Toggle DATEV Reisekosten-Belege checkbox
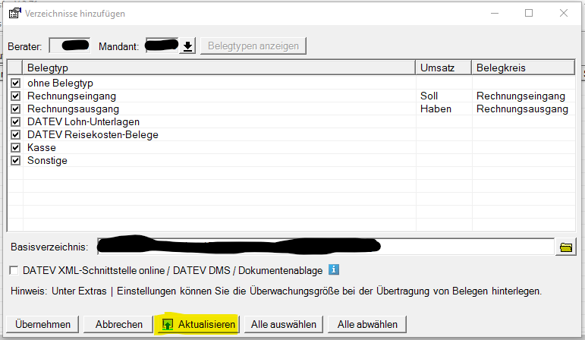585x340 pixels. click(x=15, y=134)
